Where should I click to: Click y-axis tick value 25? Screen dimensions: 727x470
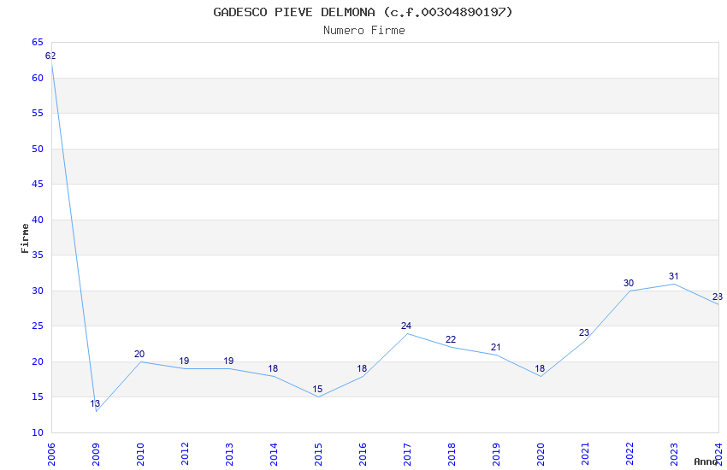point(38,326)
